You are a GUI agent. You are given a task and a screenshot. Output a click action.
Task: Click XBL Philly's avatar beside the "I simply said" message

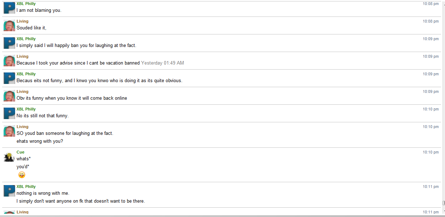(9, 43)
